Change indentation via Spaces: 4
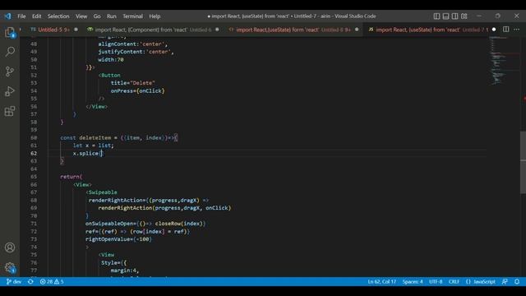 click(x=413, y=281)
